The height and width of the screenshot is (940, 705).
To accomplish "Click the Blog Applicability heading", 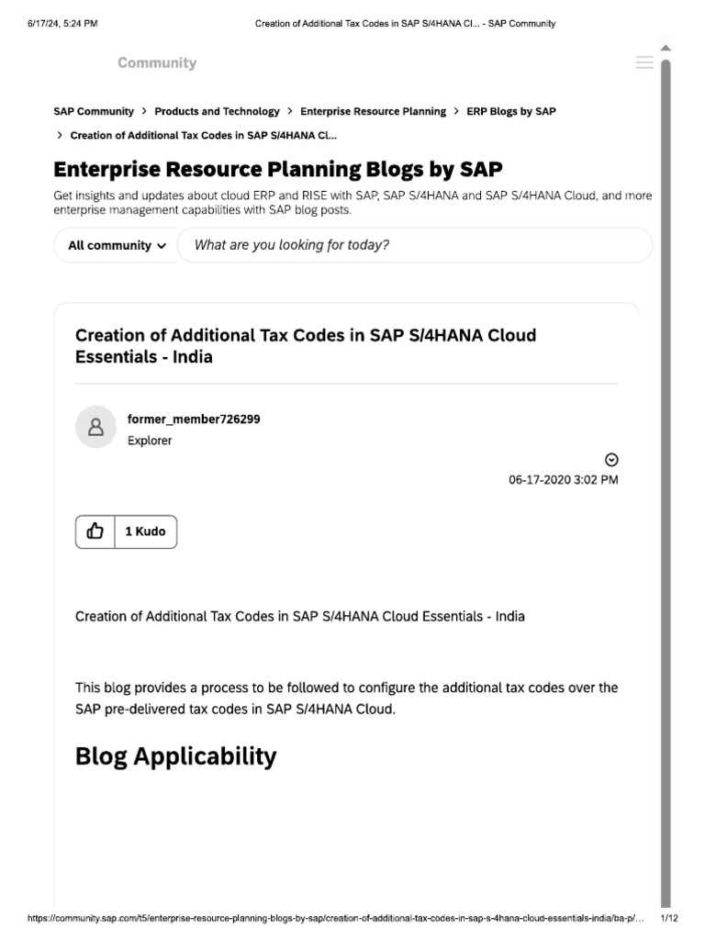I will (x=175, y=756).
